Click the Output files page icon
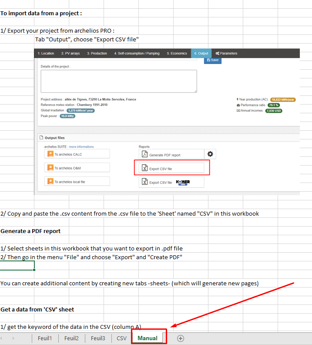 tap(41, 138)
